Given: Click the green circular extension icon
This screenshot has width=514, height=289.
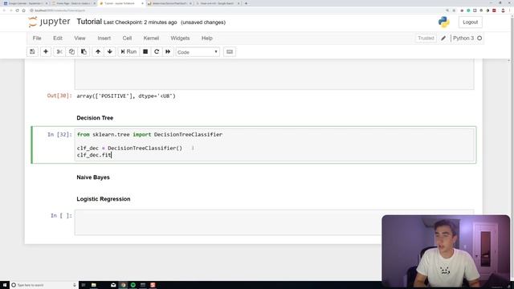Looking at the screenshot, I should (x=468, y=10).
